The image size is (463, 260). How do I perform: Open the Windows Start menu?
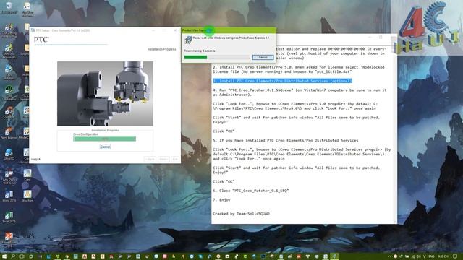point(4,256)
